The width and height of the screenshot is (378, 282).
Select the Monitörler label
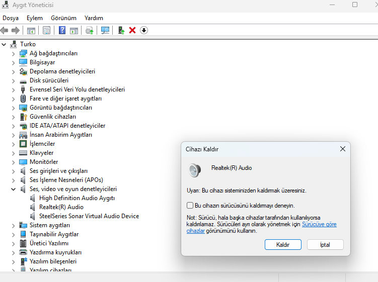[44, 162]
